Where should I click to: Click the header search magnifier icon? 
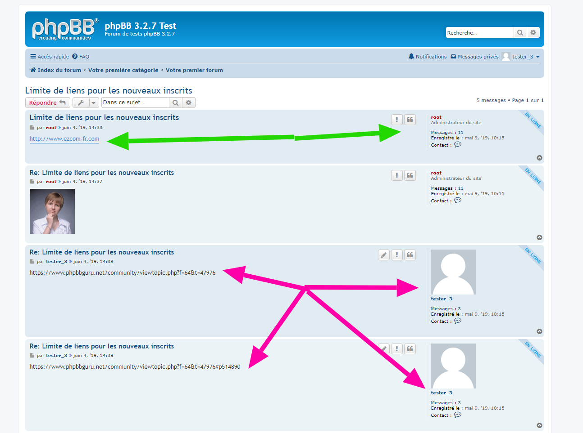coord(520,33)
